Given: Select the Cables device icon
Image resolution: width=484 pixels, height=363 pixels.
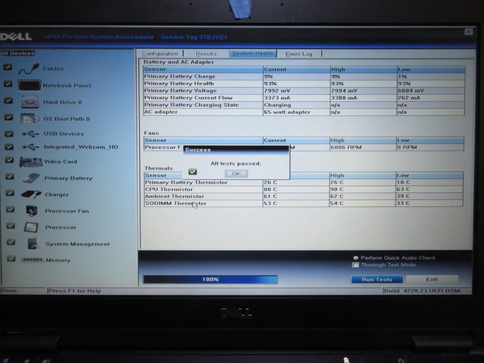Looking at the screenshot, I should (x=29, y=69).
